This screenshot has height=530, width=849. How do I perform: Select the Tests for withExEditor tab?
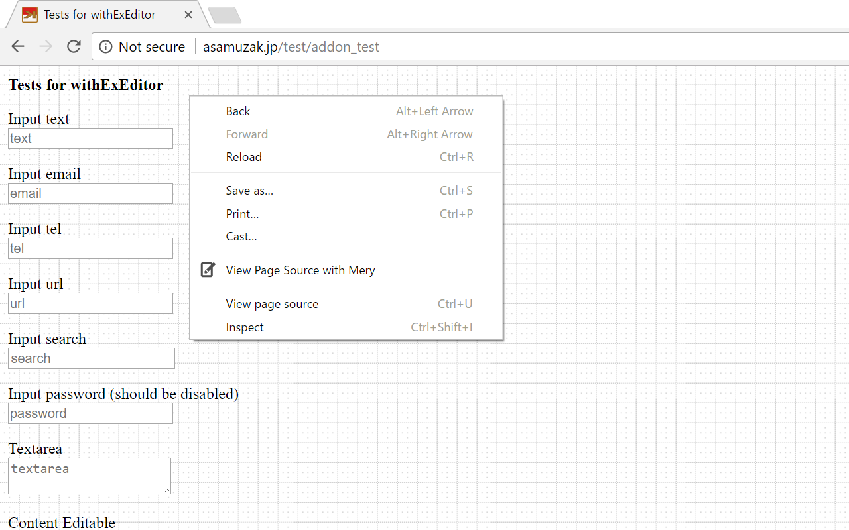[107, 15]
